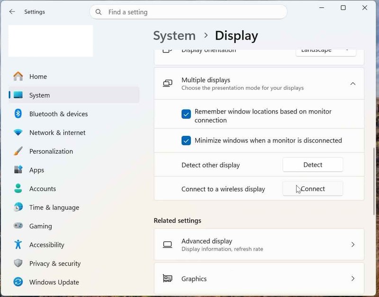Viewport: 379px width, 297px height.
Task: Click the back arrow icon
Action: click(12, 11)
